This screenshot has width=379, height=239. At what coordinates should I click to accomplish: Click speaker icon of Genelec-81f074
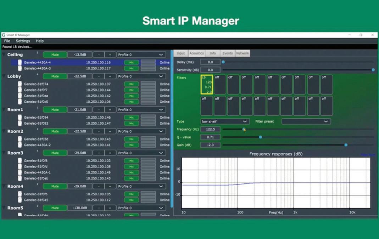20,84
